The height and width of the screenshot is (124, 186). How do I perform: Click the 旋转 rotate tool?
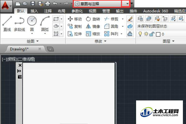(93, 19)
